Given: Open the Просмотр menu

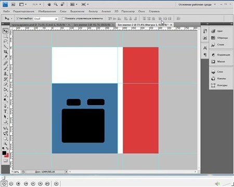Looking at the screenshot, I should click(x=128, y=11).
